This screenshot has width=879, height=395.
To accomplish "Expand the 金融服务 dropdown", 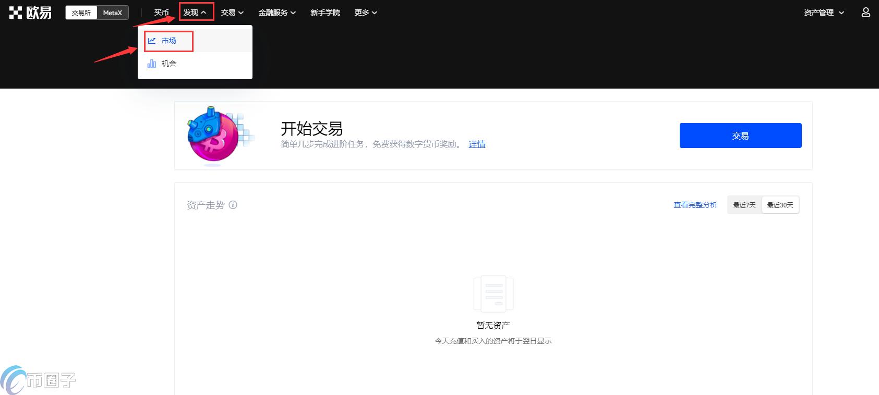I will pos(277,13).
